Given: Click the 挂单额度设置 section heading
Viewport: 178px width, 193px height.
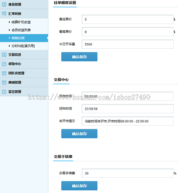Looking at the screenshot, I should 65,3.
